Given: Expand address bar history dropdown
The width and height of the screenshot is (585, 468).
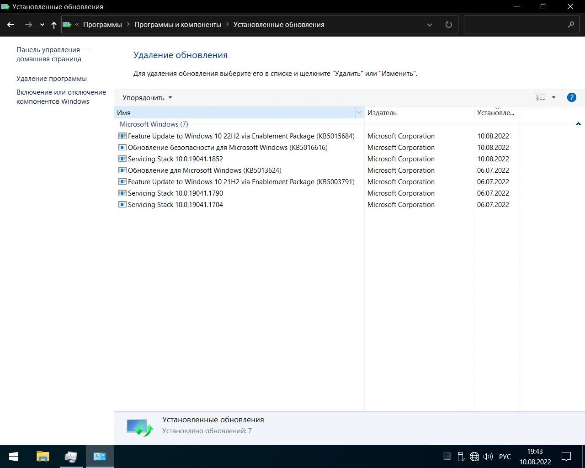Looking at the screenshot, I should pos(430,25).
